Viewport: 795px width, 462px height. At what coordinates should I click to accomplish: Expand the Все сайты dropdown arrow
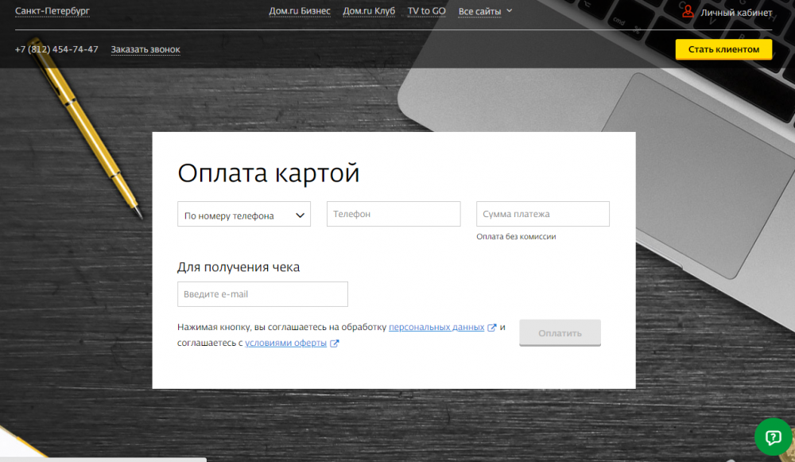pyautogui.click(x=510, y=10)
